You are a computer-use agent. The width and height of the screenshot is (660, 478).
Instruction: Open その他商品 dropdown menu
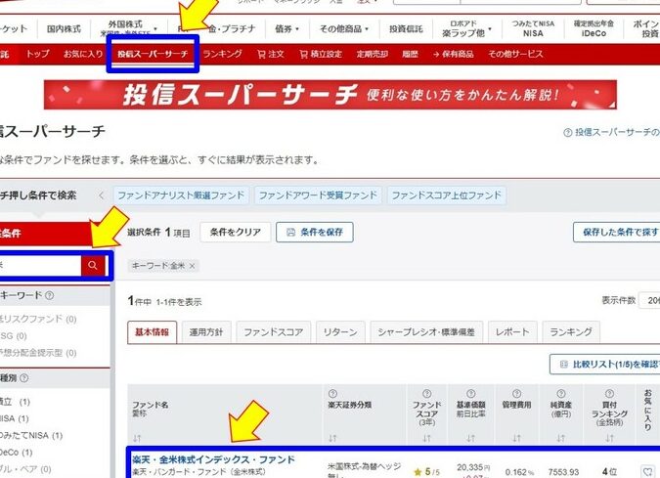tap(343, 28)
